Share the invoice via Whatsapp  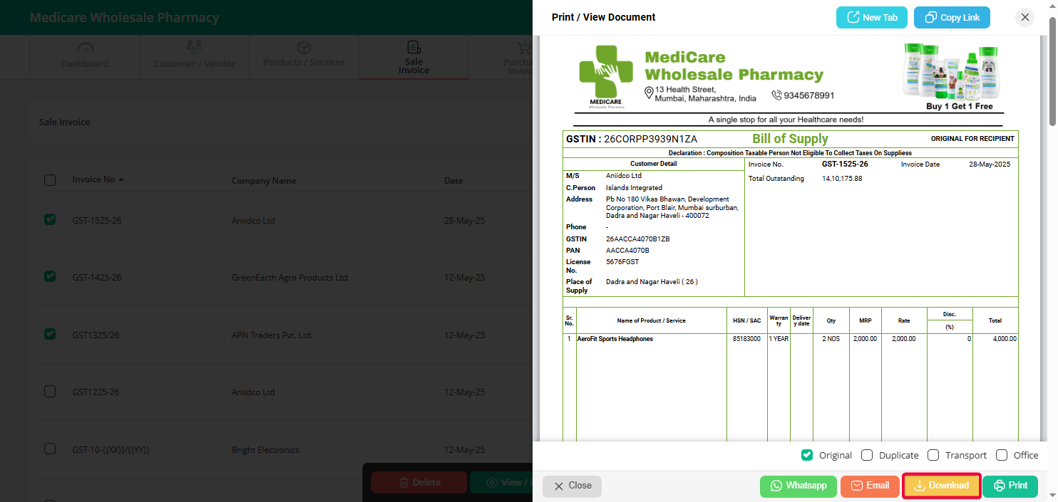(798, 486)
